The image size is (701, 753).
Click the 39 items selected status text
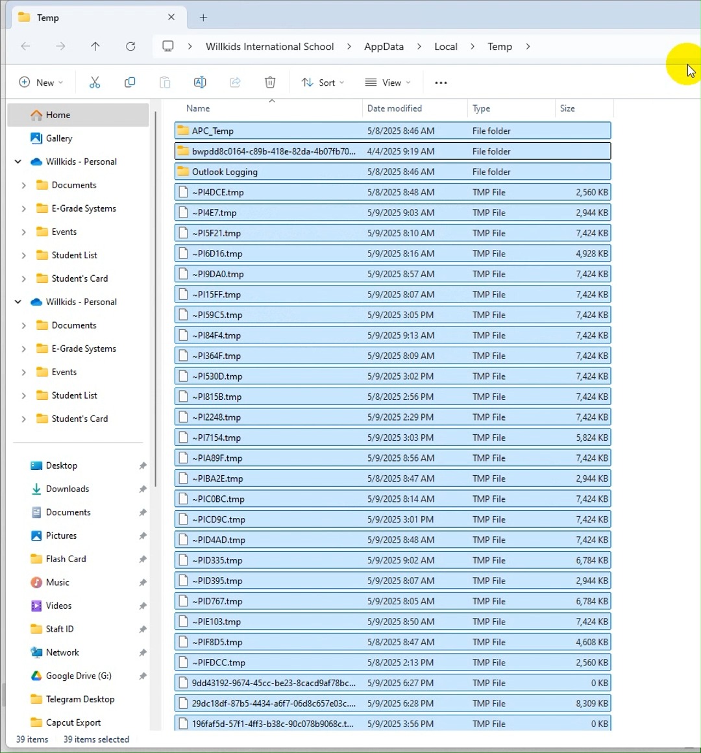[96, 739]
